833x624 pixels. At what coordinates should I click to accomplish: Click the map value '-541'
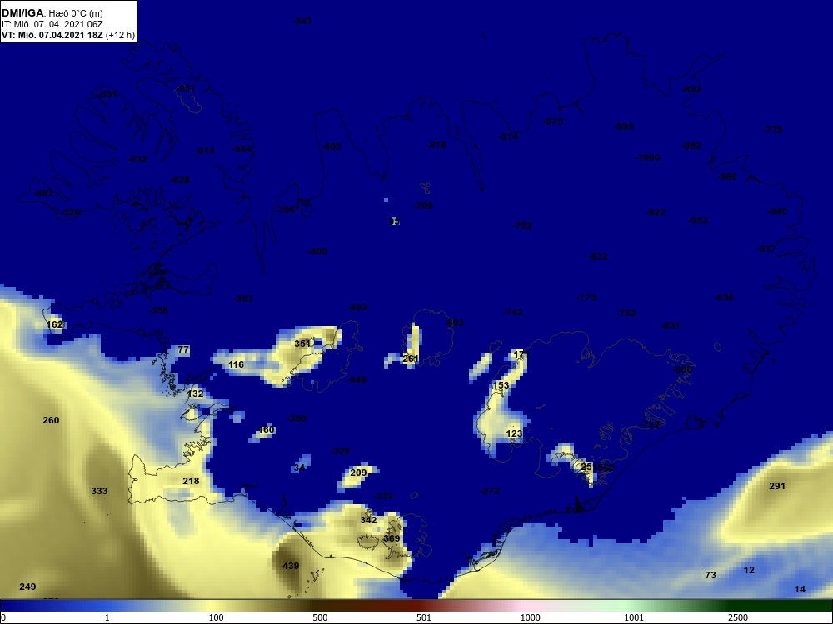(x=302, y=21)
